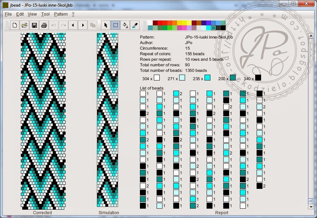
Task: Select the arrow pointer tool
Action: click(x=106, y=25)
